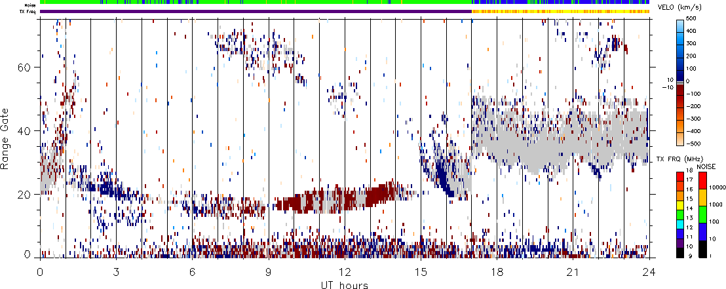The image size is (726, 289).
Task: Click the "-400" label on the velocity colorbar
Action: [x=694, y=131]
